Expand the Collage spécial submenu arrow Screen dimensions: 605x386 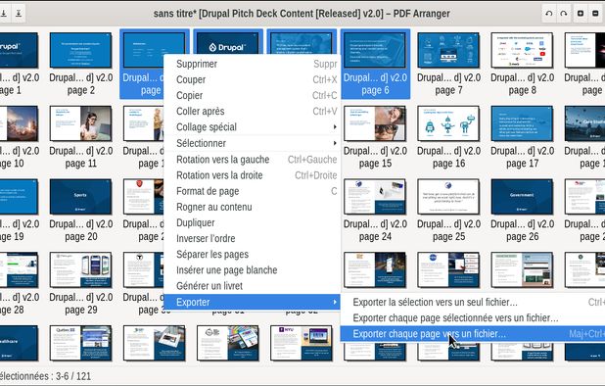coord(335,127)
